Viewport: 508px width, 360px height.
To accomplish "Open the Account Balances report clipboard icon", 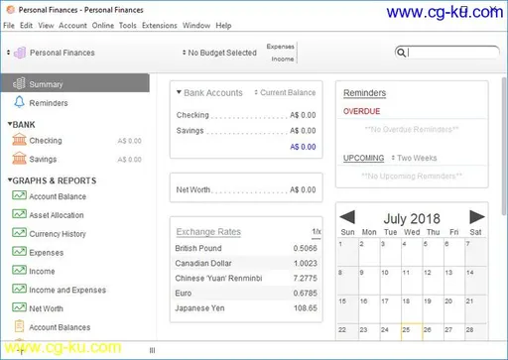I will coord(19,326).
